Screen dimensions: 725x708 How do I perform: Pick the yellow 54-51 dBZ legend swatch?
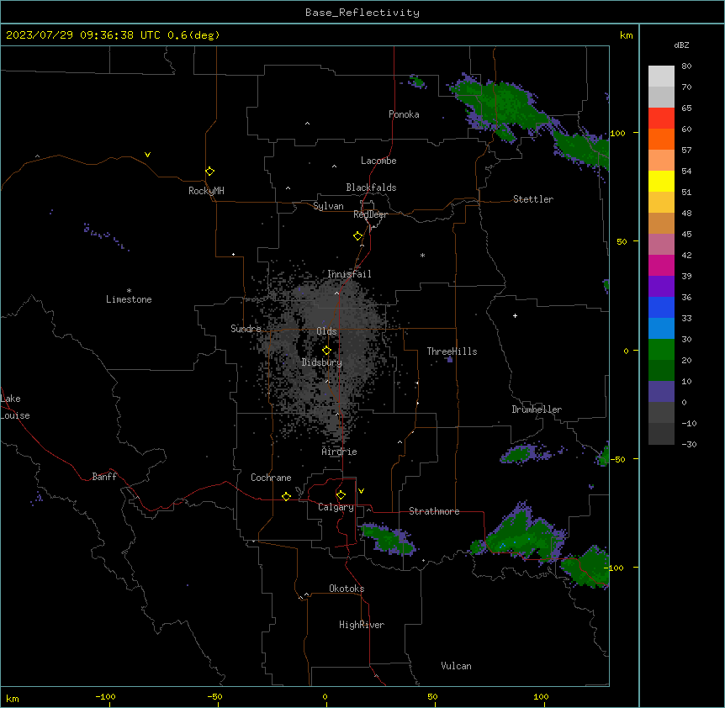(x=661, y=181)
